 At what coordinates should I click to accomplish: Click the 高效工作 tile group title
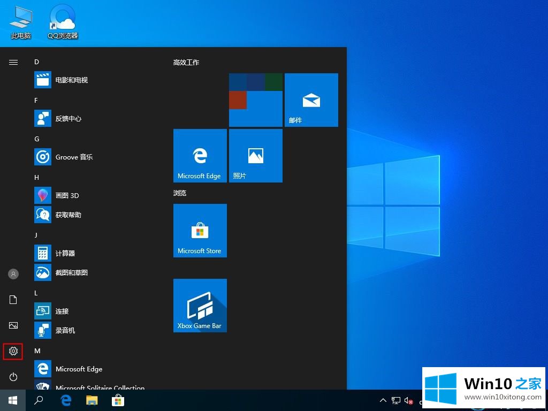click(186, 63)
